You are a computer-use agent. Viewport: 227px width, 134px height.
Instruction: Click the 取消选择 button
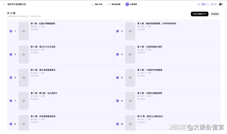(215, 14)
